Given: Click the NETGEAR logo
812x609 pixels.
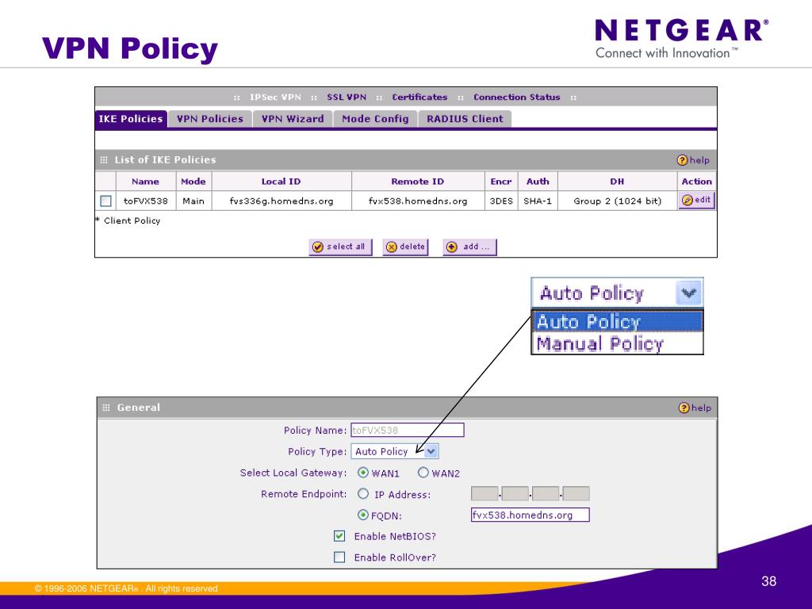Looking at the screenshot, I should click(681, 39).
